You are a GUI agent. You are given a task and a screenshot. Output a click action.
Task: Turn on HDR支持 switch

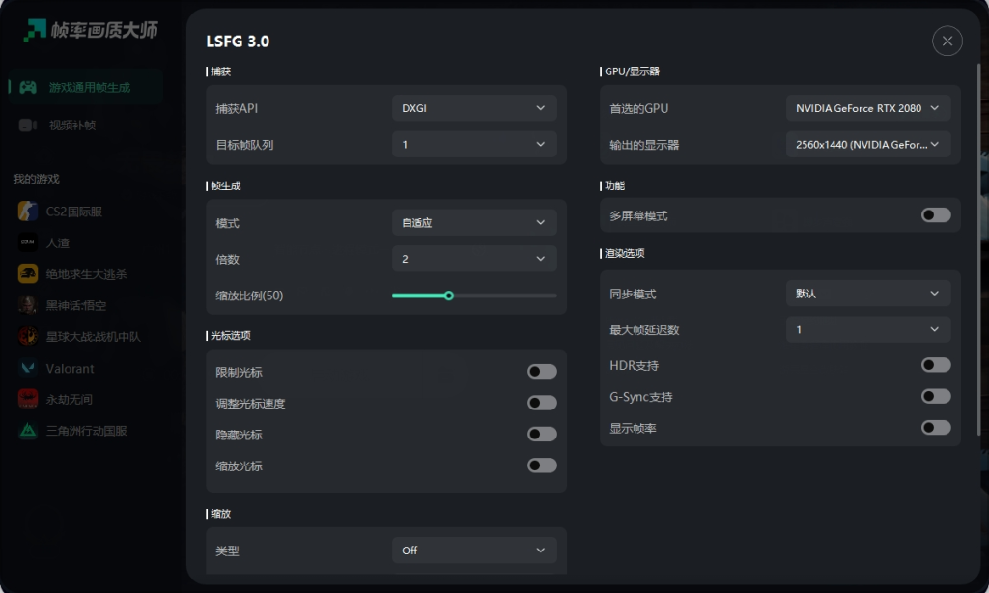(935, 365)
